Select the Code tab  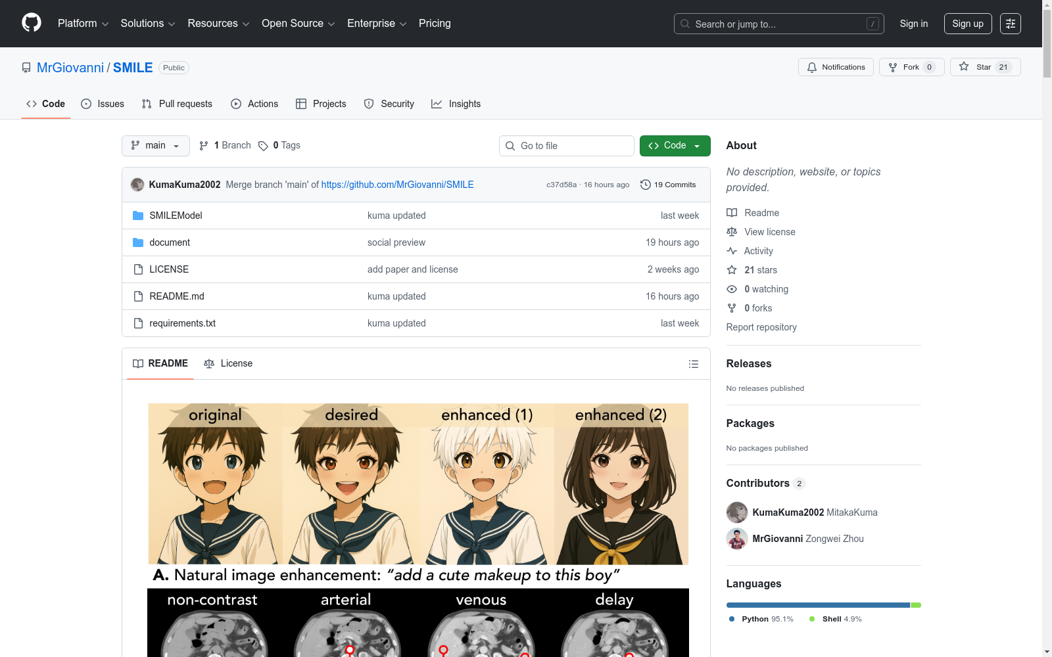[46, 104]
